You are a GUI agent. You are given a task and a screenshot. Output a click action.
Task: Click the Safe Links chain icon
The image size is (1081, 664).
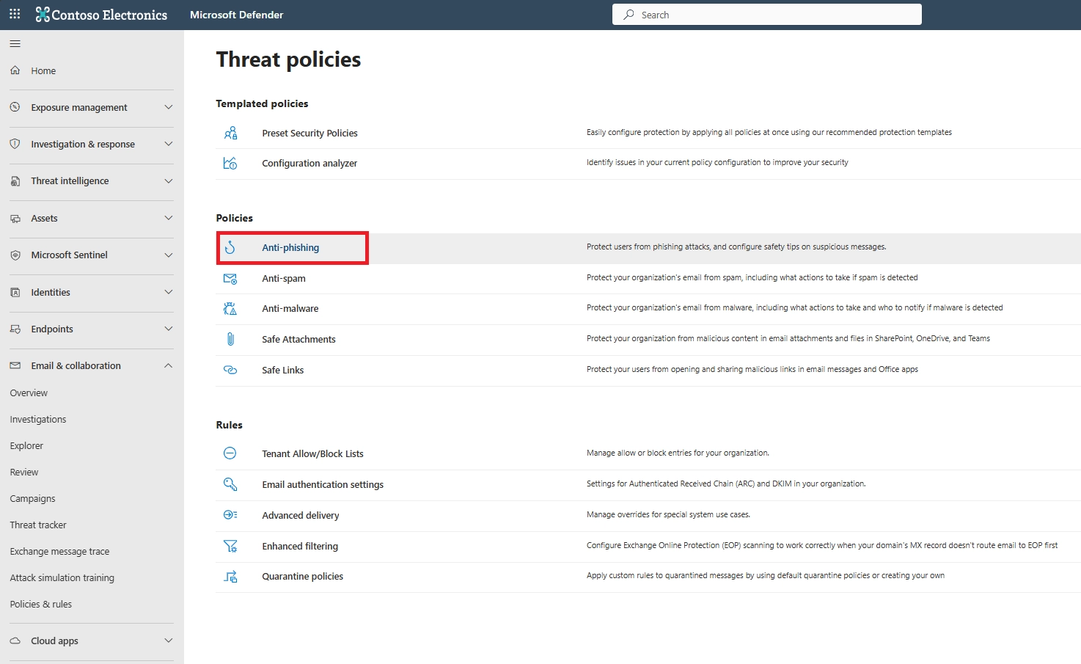(231, 370)
